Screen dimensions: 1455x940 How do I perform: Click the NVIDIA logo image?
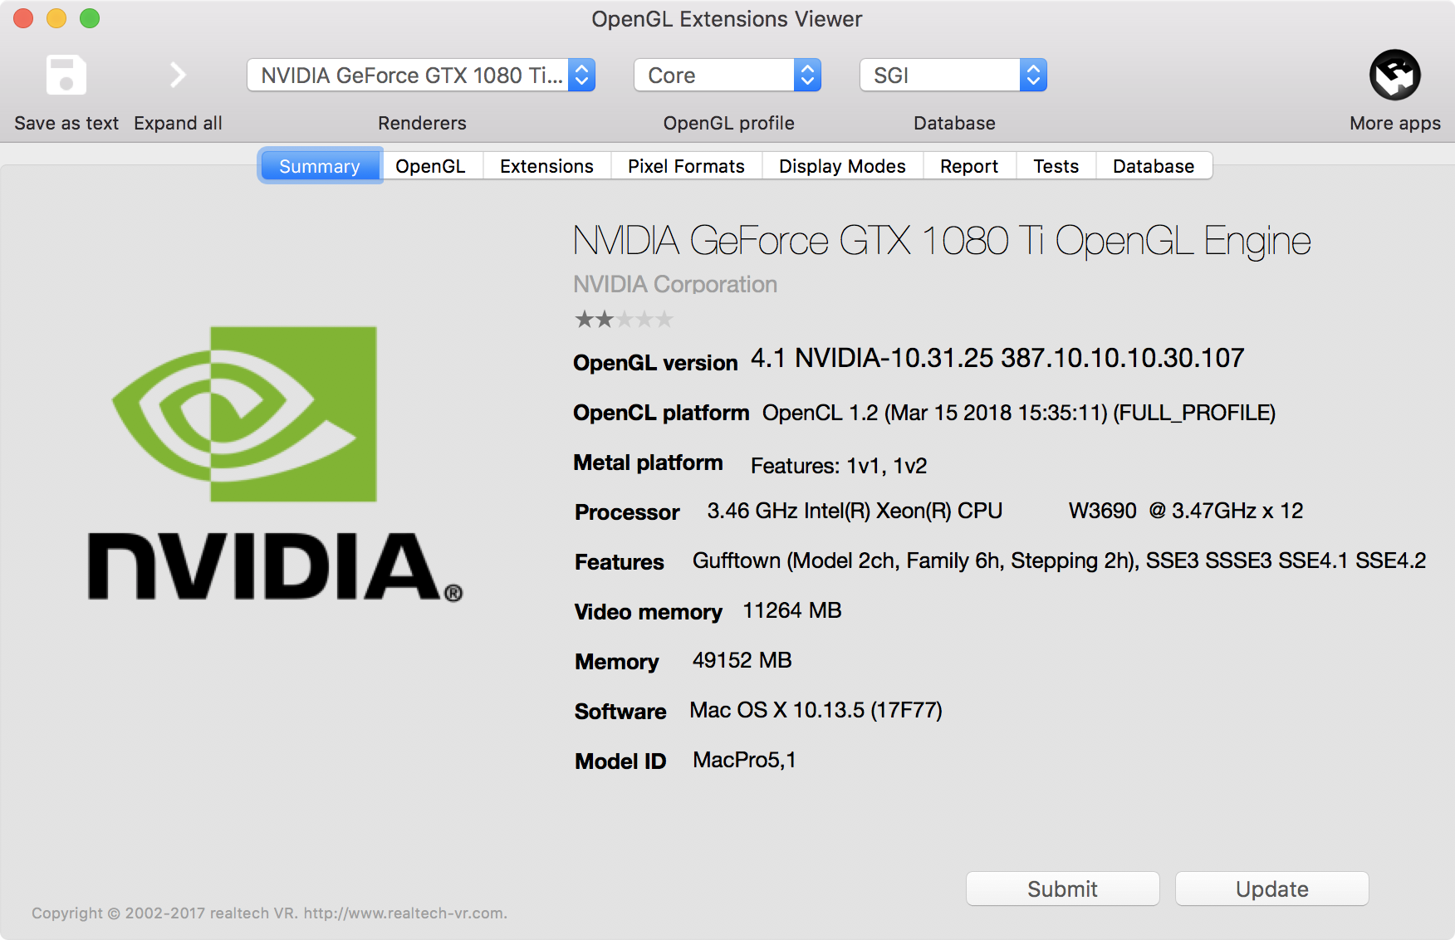coord(275,463)
